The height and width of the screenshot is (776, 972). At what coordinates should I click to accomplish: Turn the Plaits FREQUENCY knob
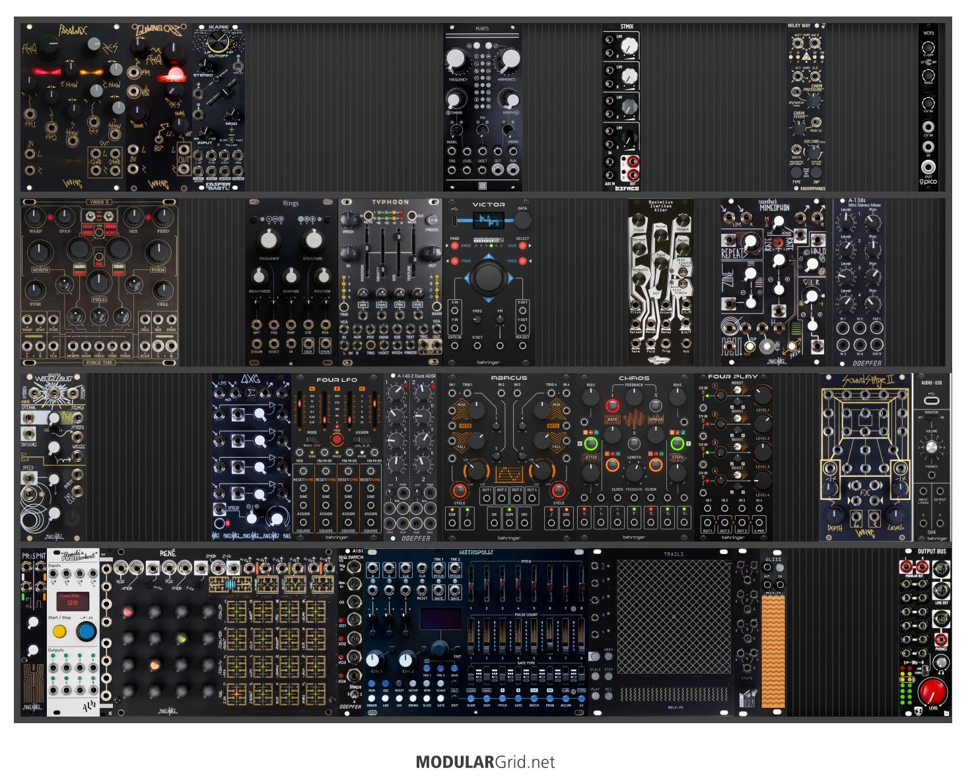[x=456, y=61]
